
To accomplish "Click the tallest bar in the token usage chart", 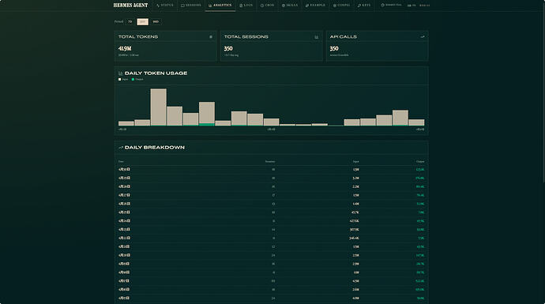I will click(159, 107).
